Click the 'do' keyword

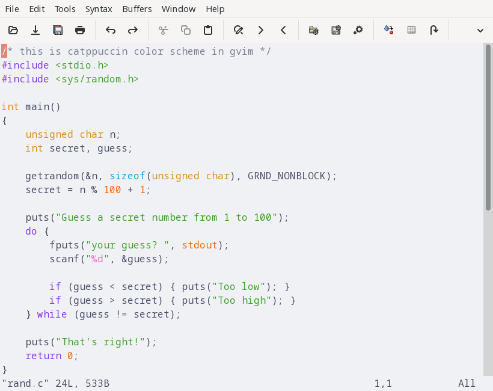31,231
